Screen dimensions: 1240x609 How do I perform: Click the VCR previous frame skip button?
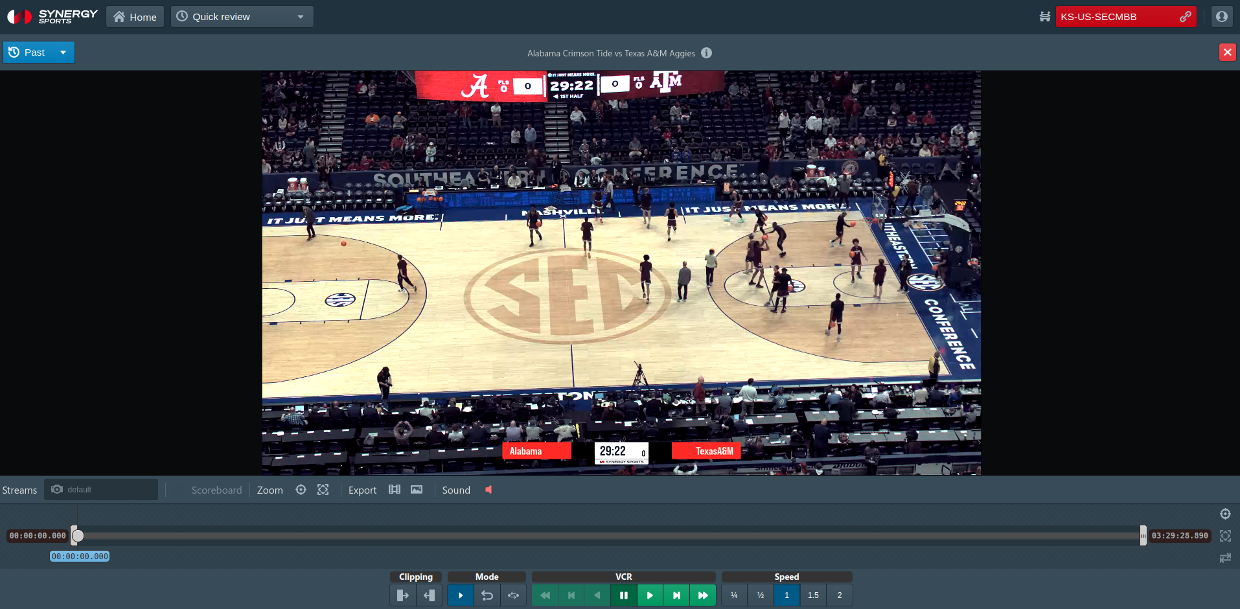(x=571, y=595)
